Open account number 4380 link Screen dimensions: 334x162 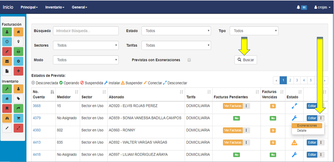pyautogui.click(x=37, y=130)
